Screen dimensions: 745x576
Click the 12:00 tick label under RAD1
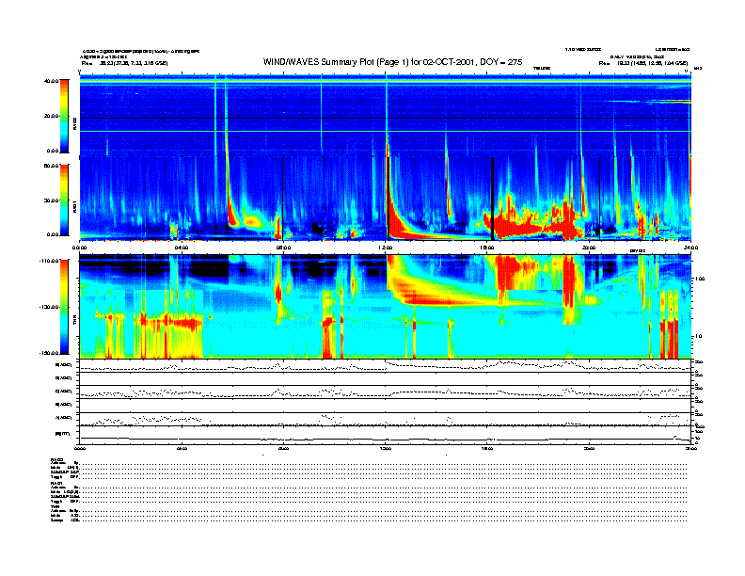[x=386, y=248]
